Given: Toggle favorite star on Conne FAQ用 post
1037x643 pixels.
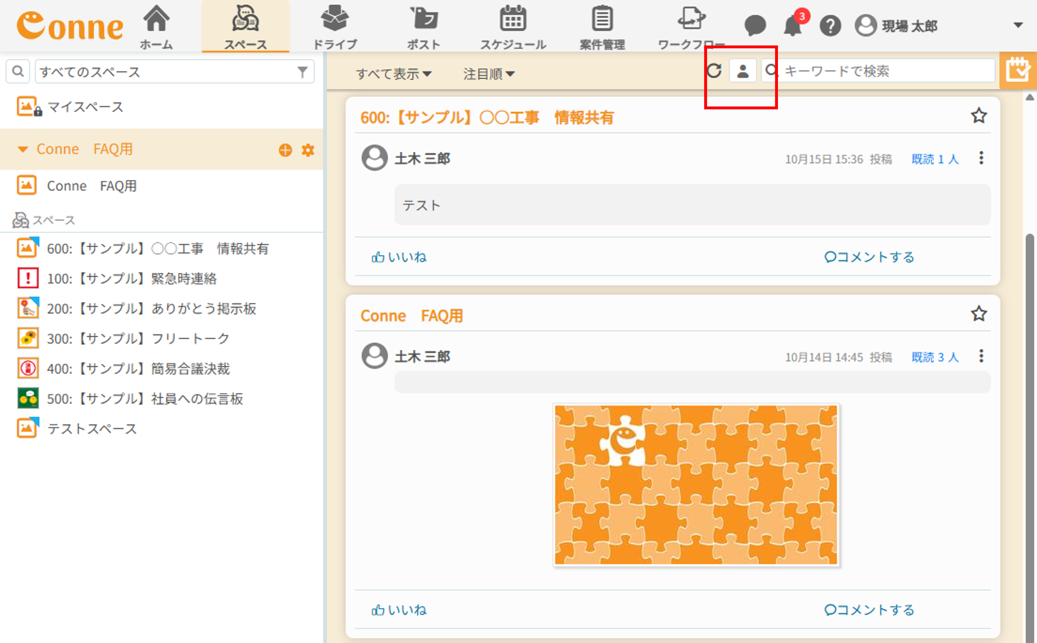Looking at the screenshot, I should point(979,314).
